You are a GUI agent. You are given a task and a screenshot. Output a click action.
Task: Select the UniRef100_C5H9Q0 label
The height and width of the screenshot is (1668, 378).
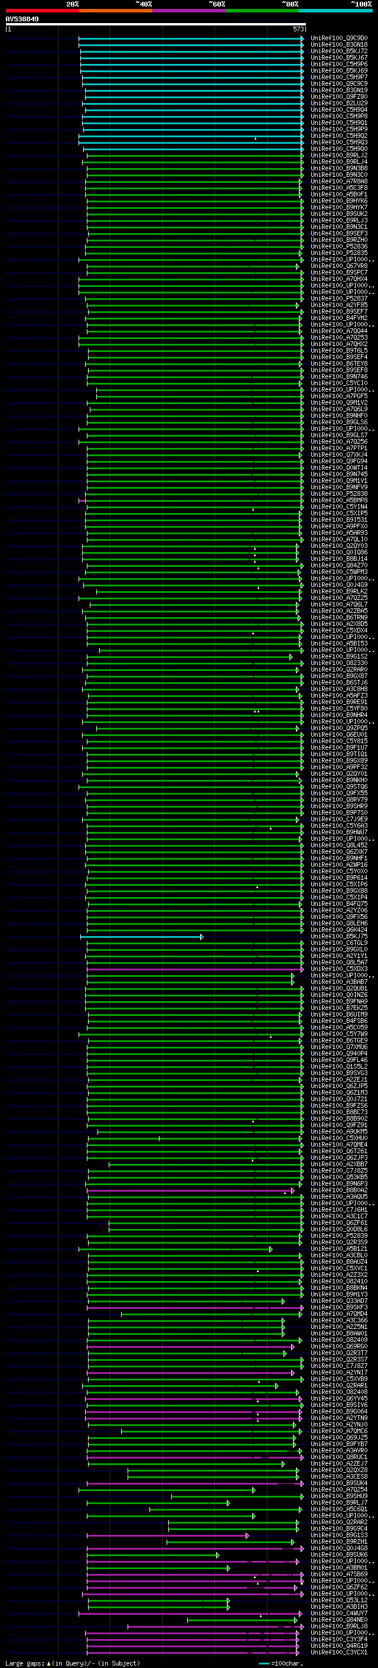tap(339, 149)
